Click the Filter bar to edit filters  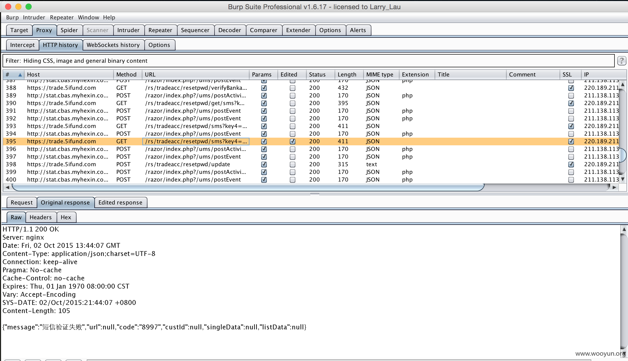click(x=308, y=61)
